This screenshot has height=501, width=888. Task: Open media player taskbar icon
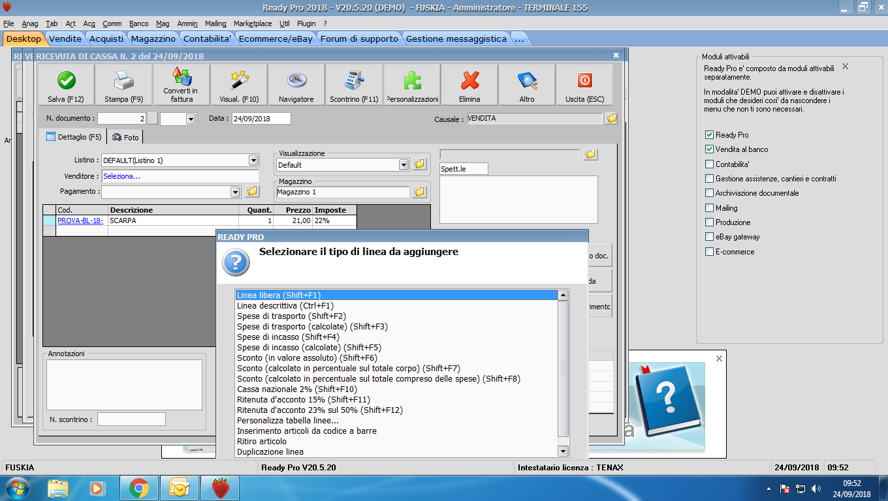[x=97, y=488]
